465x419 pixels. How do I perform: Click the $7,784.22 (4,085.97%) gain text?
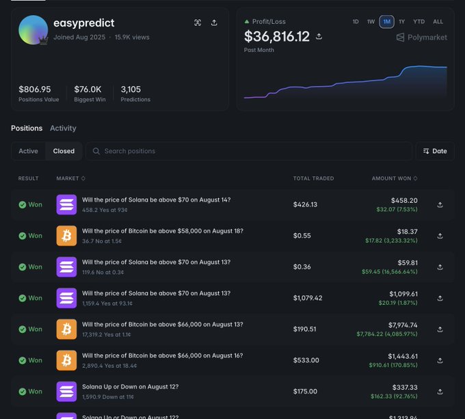click(387, 334)
